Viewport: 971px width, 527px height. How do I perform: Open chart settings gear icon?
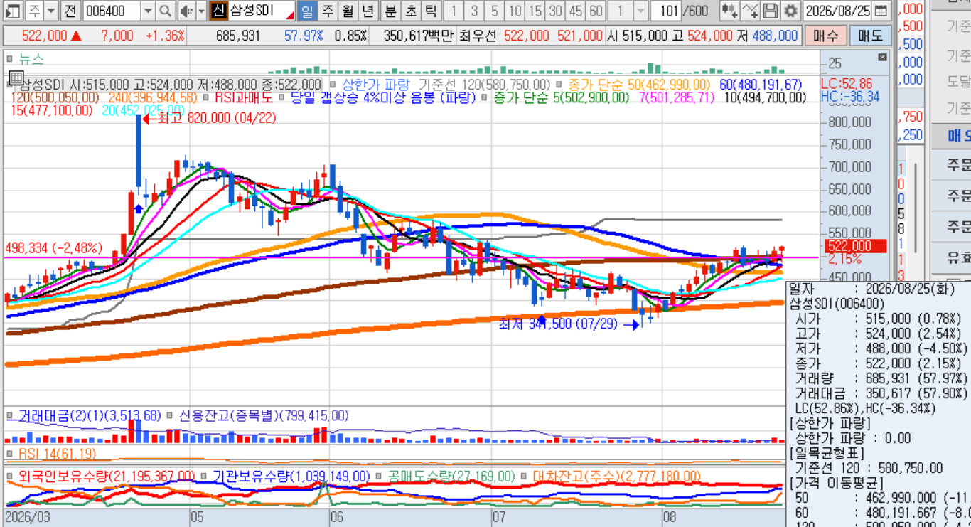pos(790,11)
